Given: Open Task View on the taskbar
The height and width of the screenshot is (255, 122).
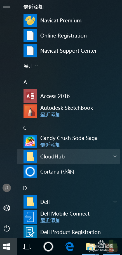Looking at the screenshot, I should (x=27, y=247).
